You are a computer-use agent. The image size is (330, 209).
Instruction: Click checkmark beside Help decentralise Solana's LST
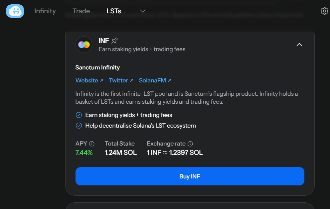(x=79, y=126)
